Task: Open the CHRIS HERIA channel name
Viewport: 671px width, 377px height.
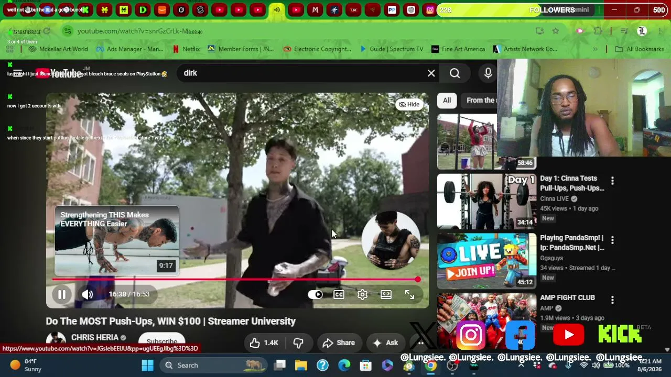Action: 95,338
